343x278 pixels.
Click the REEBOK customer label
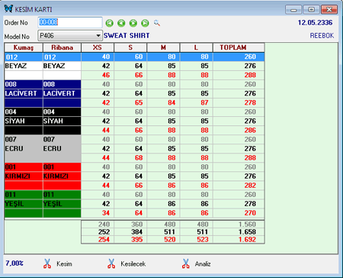(322, 36)
